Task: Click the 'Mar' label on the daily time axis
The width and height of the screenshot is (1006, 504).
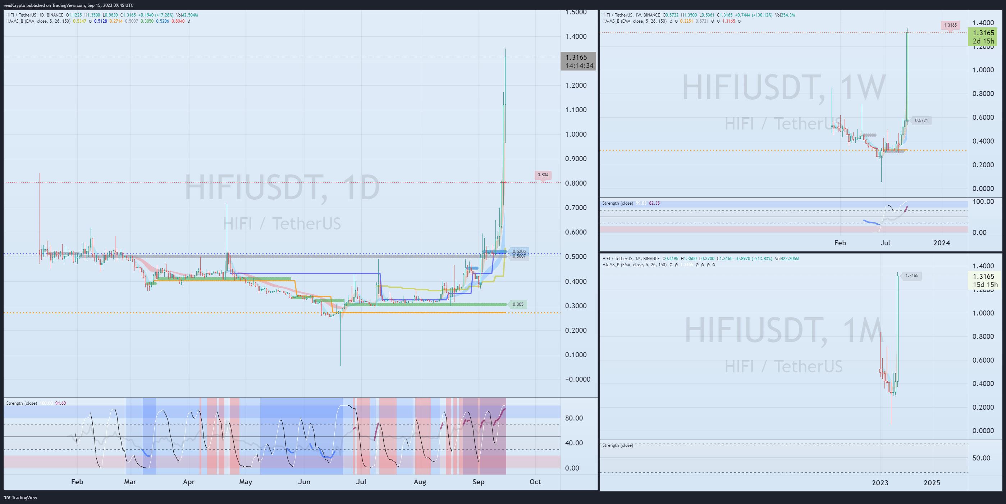Action: pos(130,482)
